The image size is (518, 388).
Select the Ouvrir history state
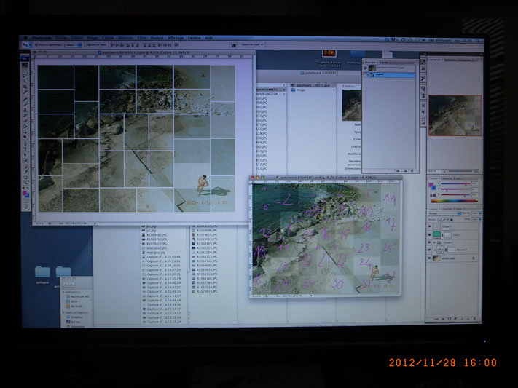click(391, 75)
